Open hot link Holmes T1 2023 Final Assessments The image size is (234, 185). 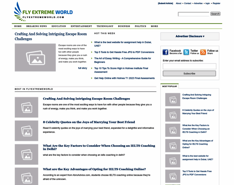tap(124, 78)
